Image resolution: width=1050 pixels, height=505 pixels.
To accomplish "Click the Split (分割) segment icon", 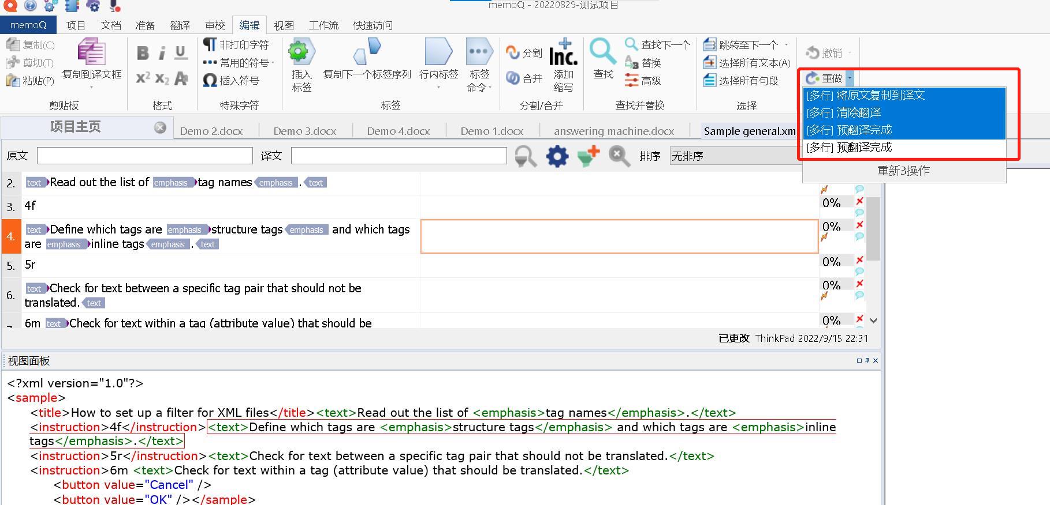I will (x=512, y=52).
